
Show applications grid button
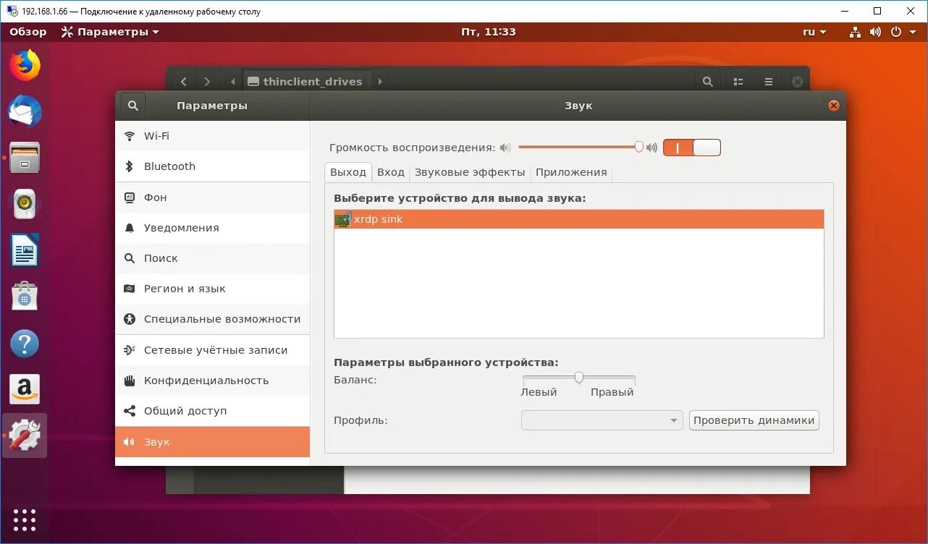25,519
